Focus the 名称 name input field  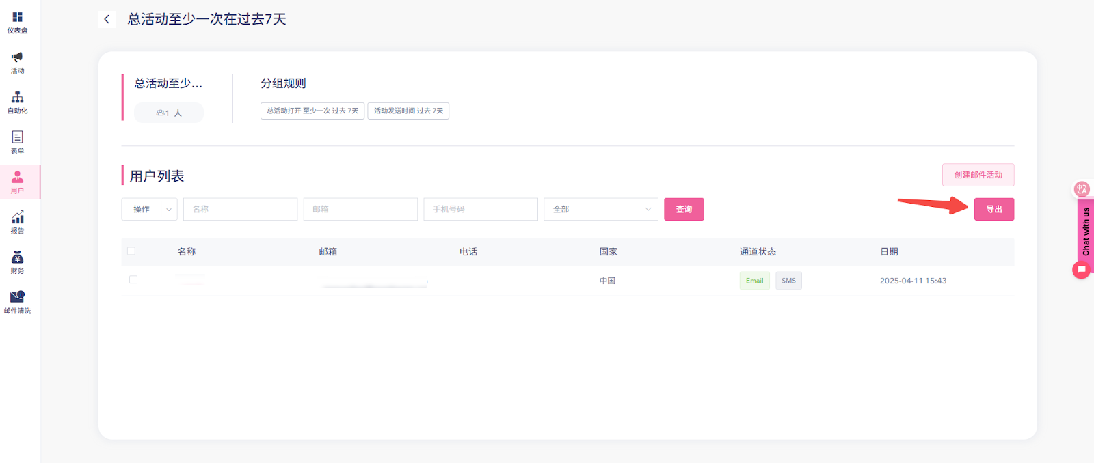pos(240,209)
